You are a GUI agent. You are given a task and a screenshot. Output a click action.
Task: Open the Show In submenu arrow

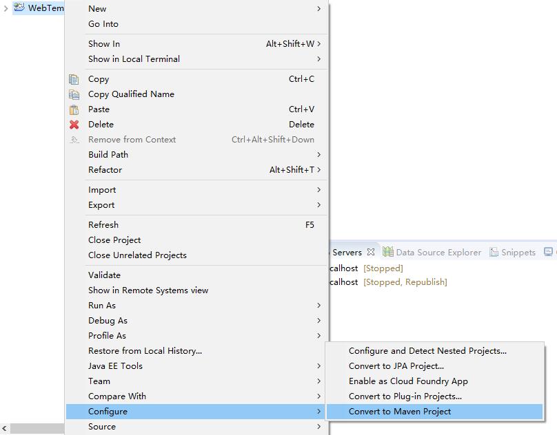(318, 43)
